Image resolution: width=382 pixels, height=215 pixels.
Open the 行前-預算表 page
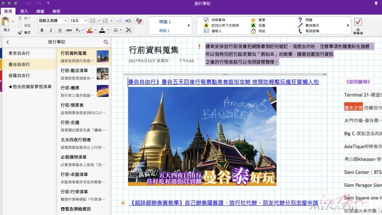pyautogui.click(x=84, y=108)
